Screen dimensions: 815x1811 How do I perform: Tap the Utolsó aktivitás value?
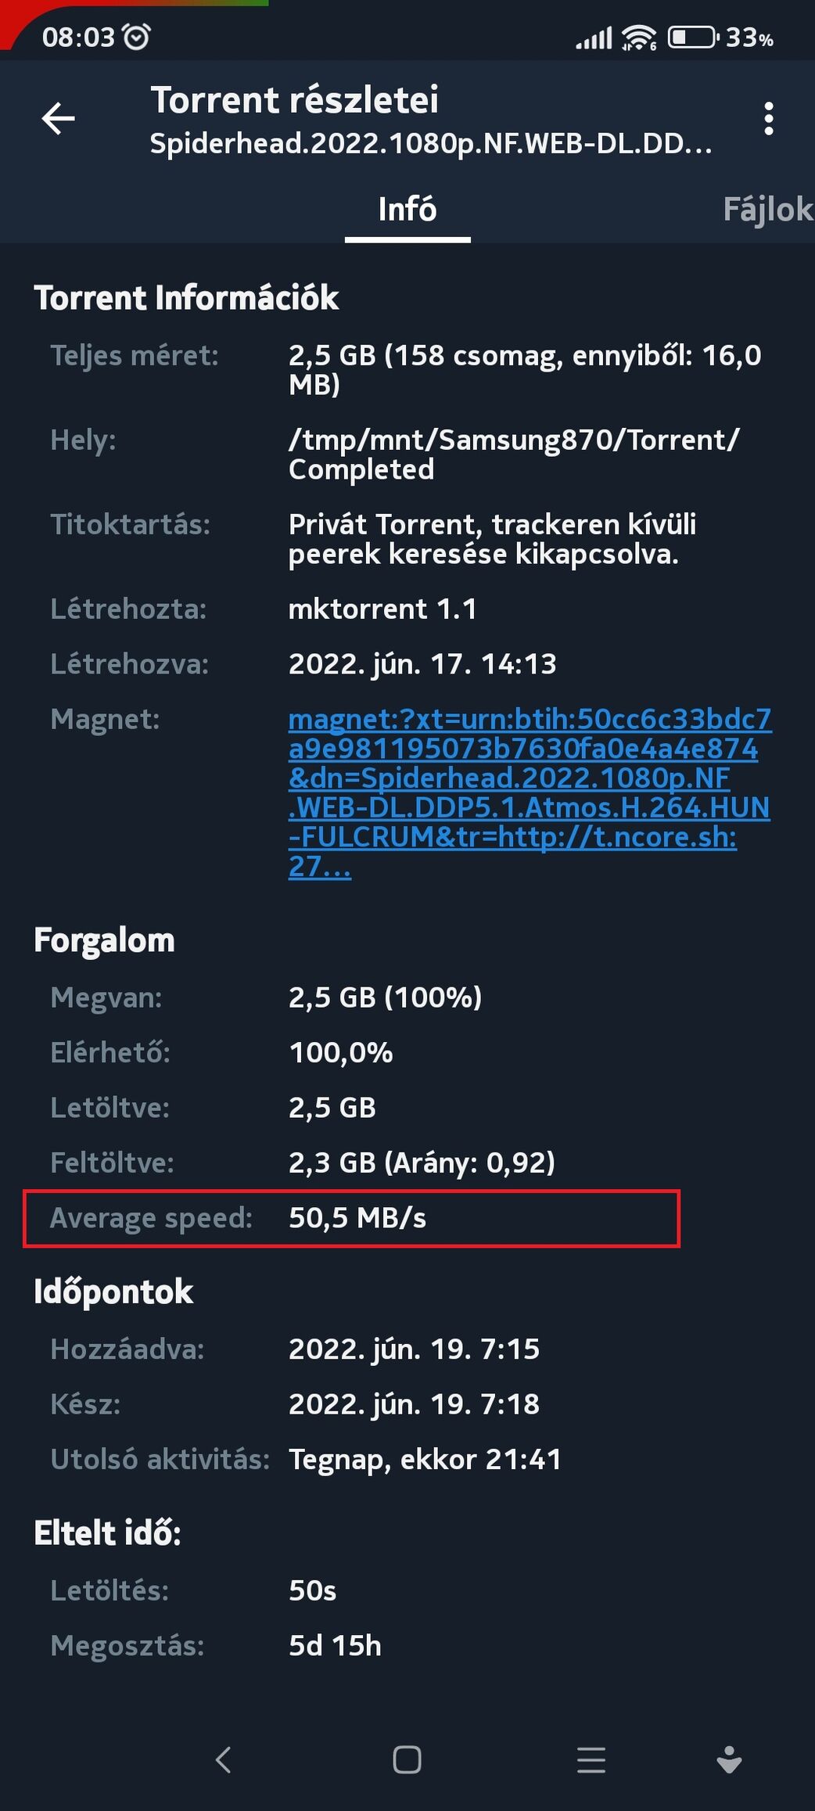point(425,1459)
